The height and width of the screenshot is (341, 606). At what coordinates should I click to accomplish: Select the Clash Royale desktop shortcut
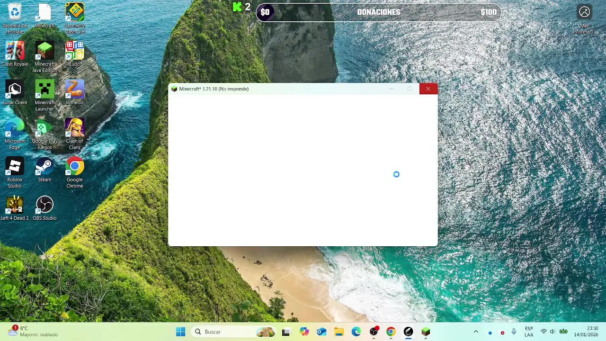15,54
